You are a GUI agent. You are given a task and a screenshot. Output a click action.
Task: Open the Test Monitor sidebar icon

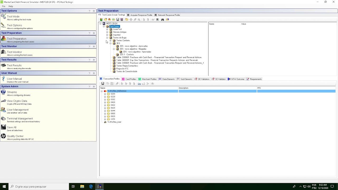pyautogui.click(x=3, y=52)
